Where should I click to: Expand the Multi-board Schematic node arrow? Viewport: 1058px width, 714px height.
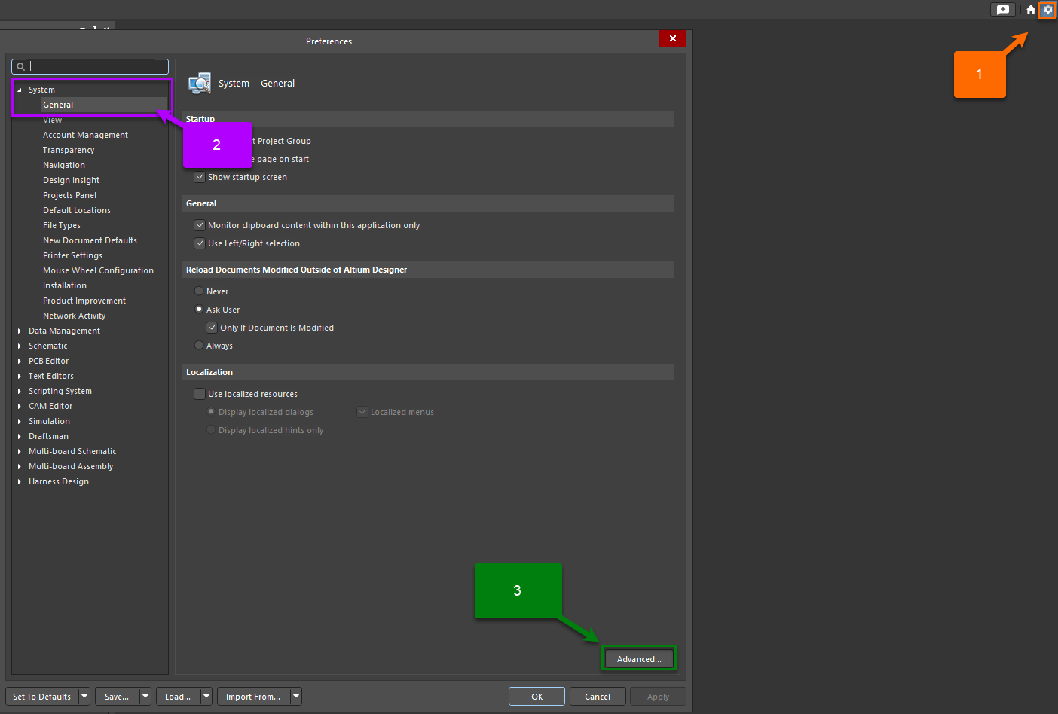[x=20, y=452]
